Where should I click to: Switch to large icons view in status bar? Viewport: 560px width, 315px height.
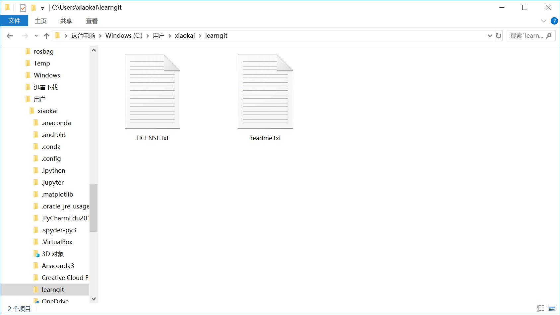pos(552,308)
